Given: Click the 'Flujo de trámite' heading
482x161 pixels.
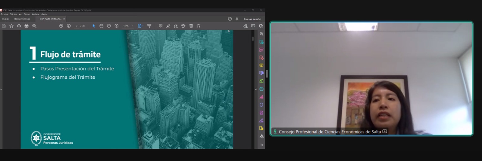Looking at the screenshot, I should [70, 54].
